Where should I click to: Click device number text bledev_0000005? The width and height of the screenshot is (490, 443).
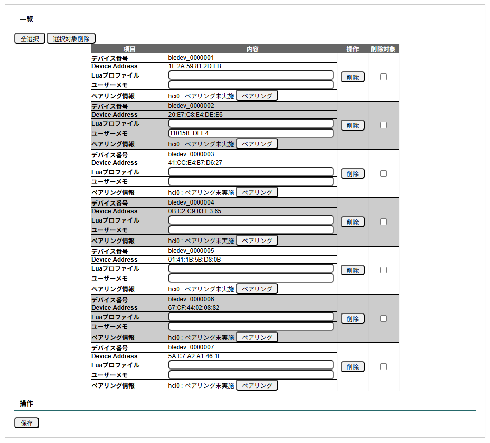(191, 251)
